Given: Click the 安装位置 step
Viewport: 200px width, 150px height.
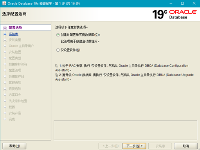Looking at the screenshot, I should pyautogui.click(x=15, y=52).
